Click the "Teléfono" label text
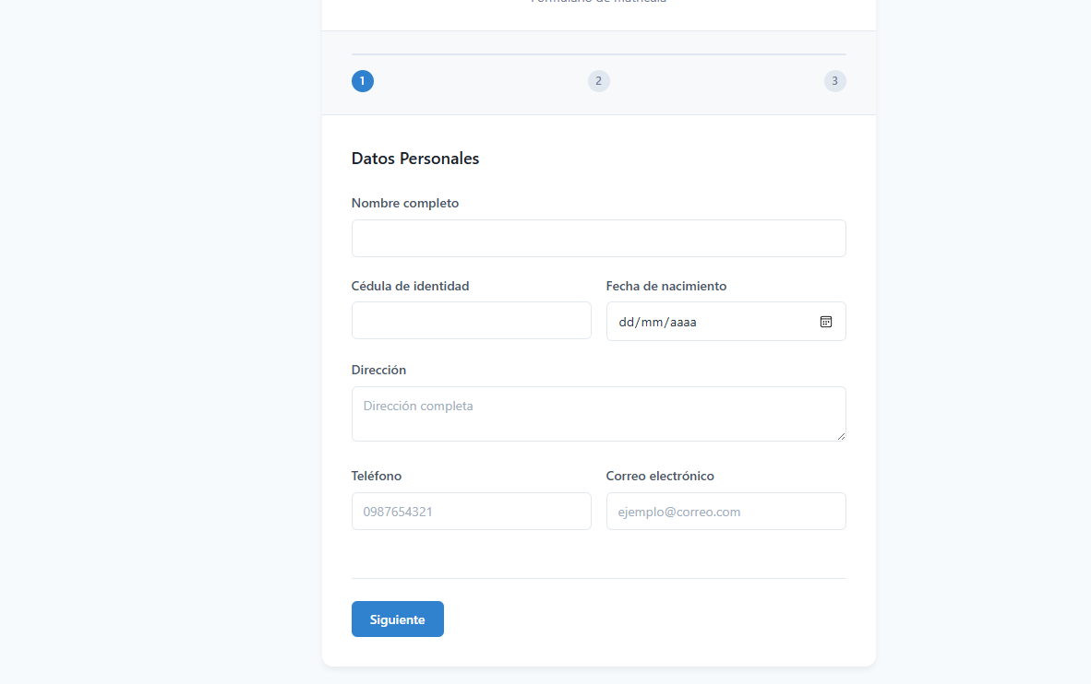 377,476
